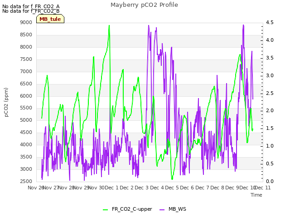Click the 0.5 right-axis tick label
The width and height of the screenshot is (290, 218).
pos(270,163)
